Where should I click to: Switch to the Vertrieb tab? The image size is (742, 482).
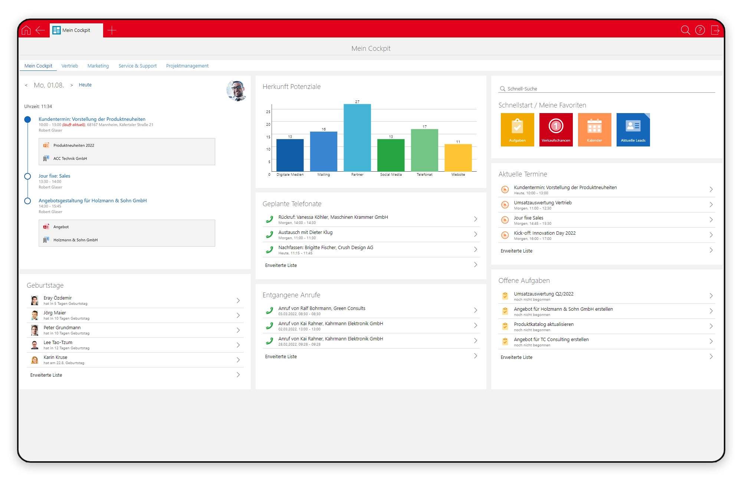pos(70,66)
